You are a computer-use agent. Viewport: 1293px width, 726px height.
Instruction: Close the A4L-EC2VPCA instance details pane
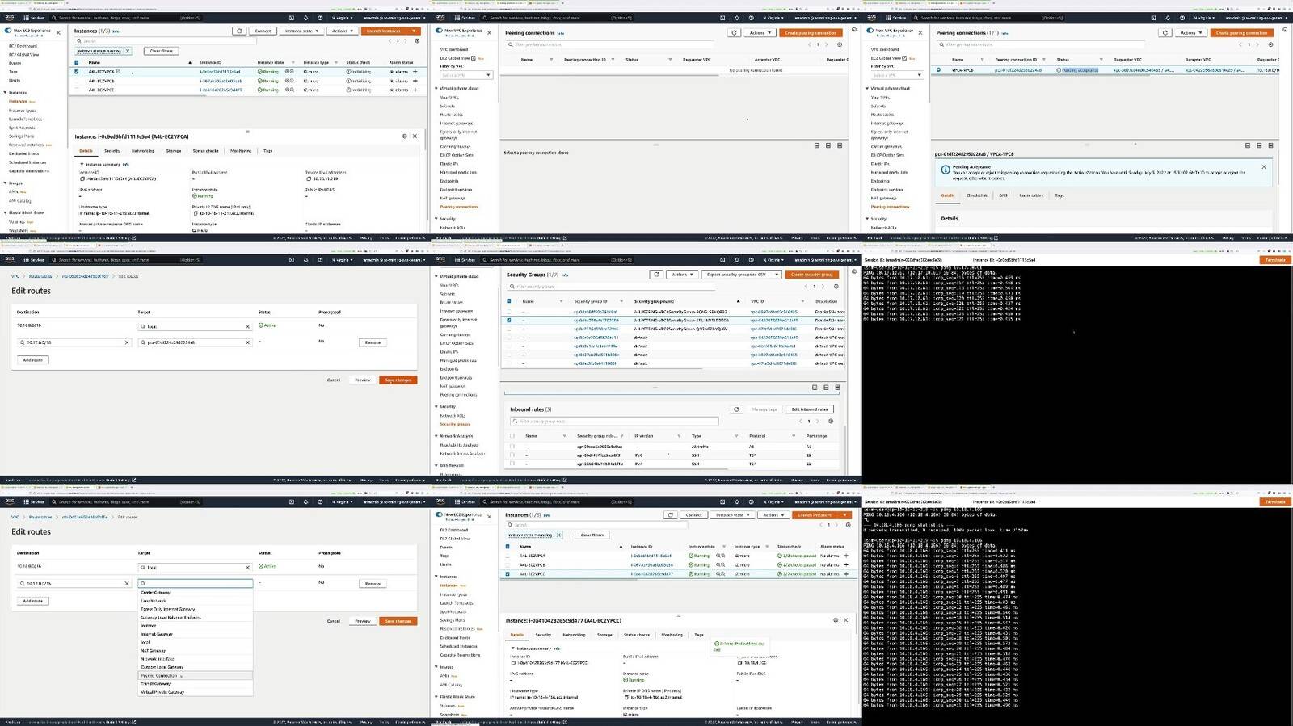415,136
